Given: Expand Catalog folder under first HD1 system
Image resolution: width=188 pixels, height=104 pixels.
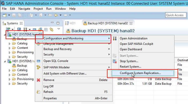Looking at the screenshot, I should [10, 44].
